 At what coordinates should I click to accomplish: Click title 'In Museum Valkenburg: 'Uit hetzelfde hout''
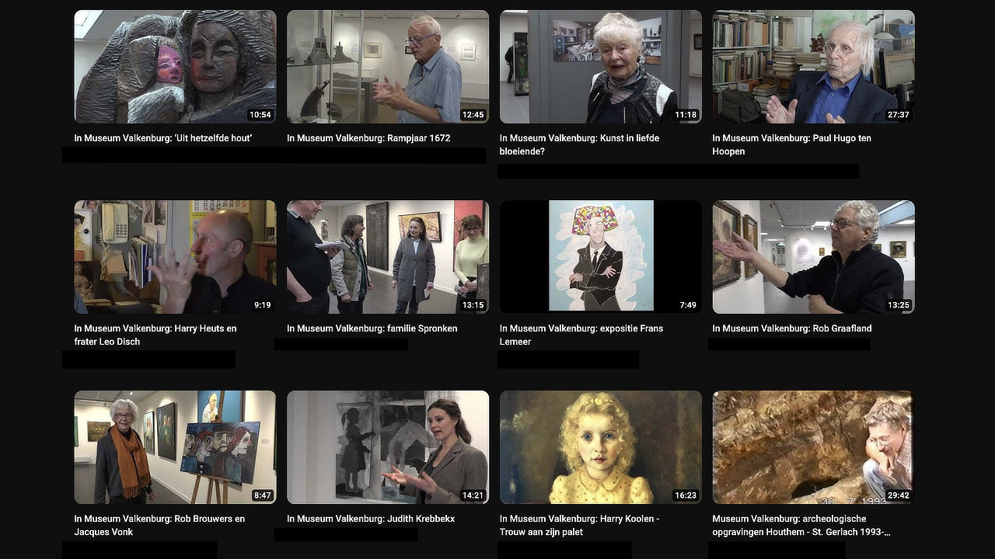(163, 138)
